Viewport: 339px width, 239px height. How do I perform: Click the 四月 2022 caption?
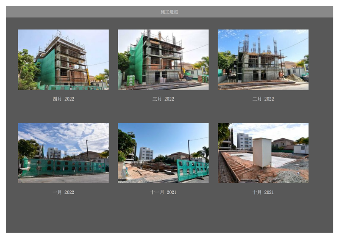63,99
